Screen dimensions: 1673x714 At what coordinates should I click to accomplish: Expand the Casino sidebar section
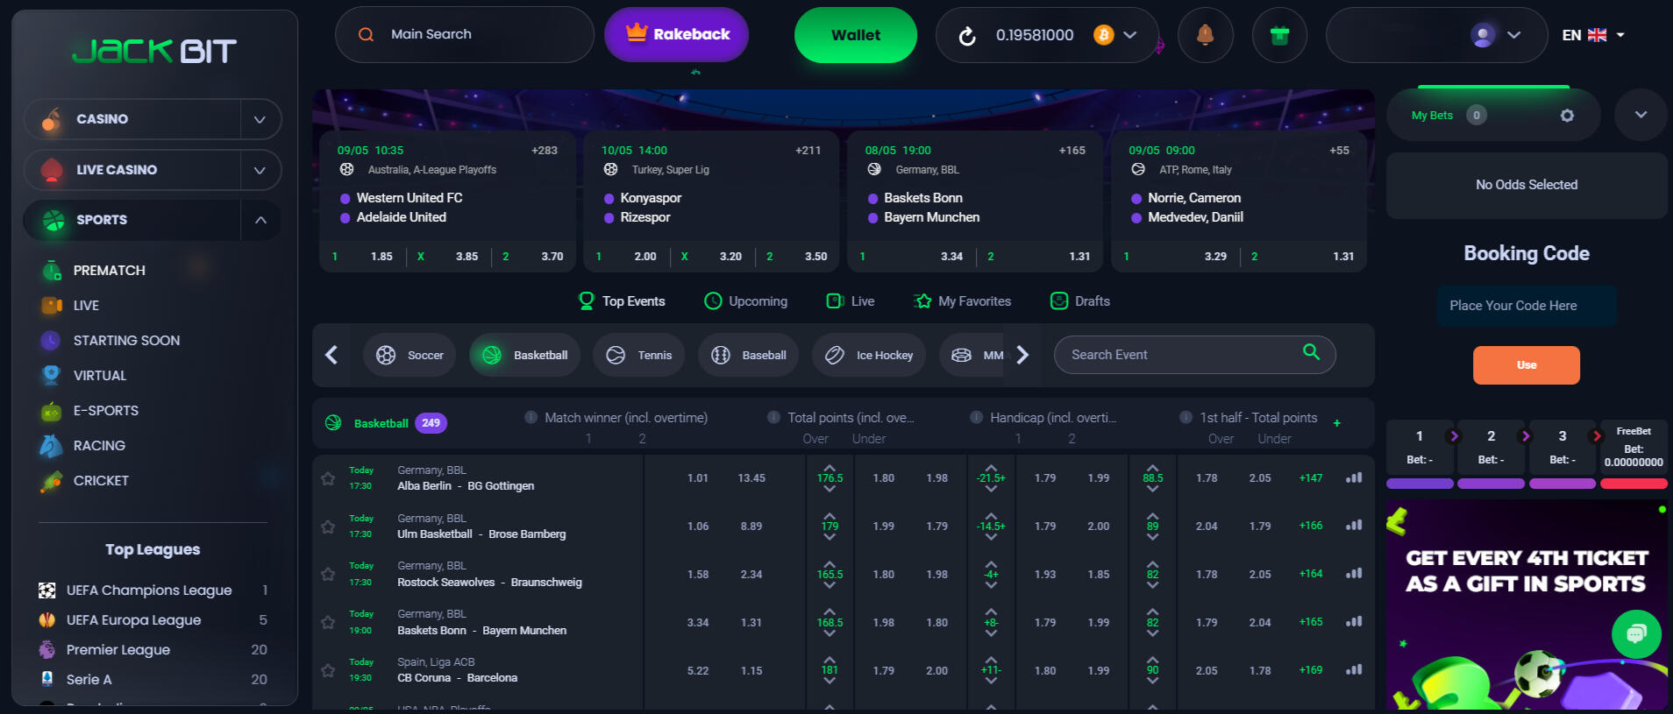(260, 119)
